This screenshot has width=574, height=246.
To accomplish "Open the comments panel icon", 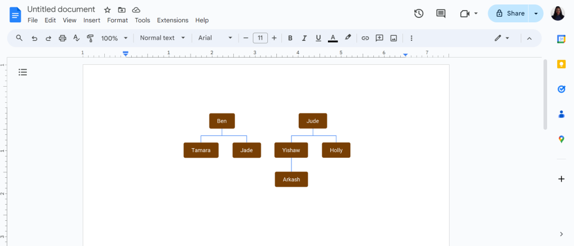I will [x=441, y=13].
